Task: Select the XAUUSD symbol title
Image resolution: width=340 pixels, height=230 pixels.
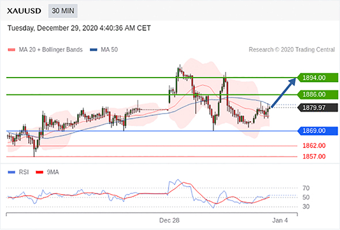Action: point(24,11)
